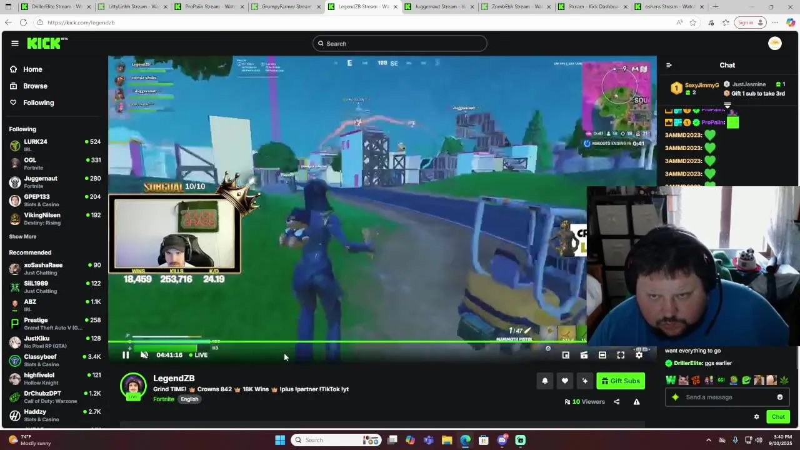
Task: Click the Gift Subs button
Action: click(x=621, y=381)
